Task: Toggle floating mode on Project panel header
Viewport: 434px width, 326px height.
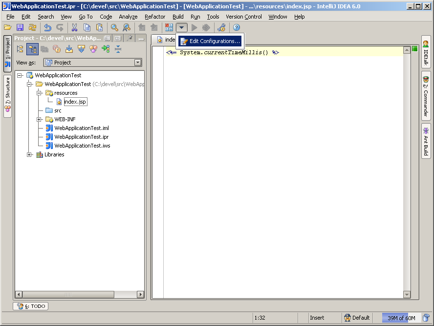Action: coord(108,38)
